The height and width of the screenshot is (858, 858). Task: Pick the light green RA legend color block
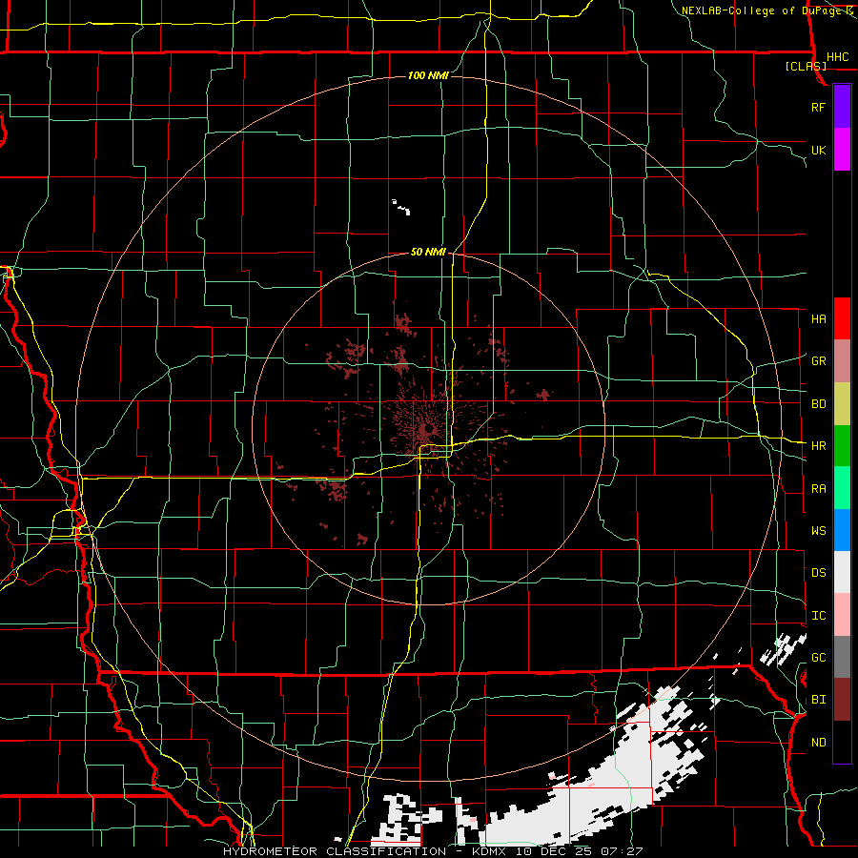(x=842, y=488)
